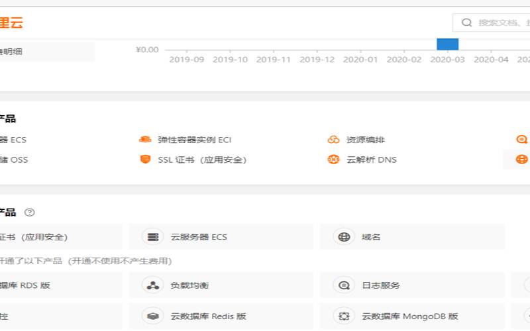The image size is (530, 331).
Task: Click the 2019-12 axis label
Action: 317,60
